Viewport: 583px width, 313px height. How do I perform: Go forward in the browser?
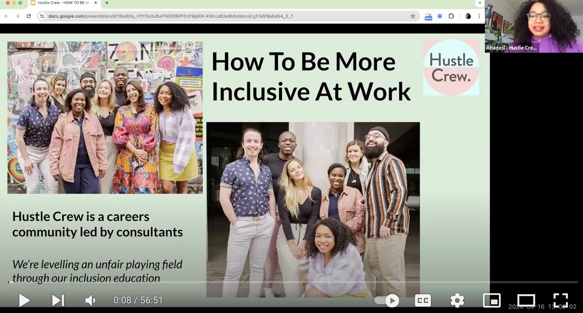coord(17,16)
